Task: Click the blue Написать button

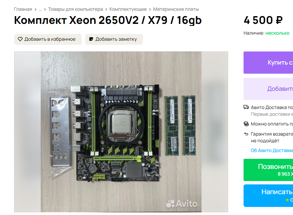Action: pos(268,195)
